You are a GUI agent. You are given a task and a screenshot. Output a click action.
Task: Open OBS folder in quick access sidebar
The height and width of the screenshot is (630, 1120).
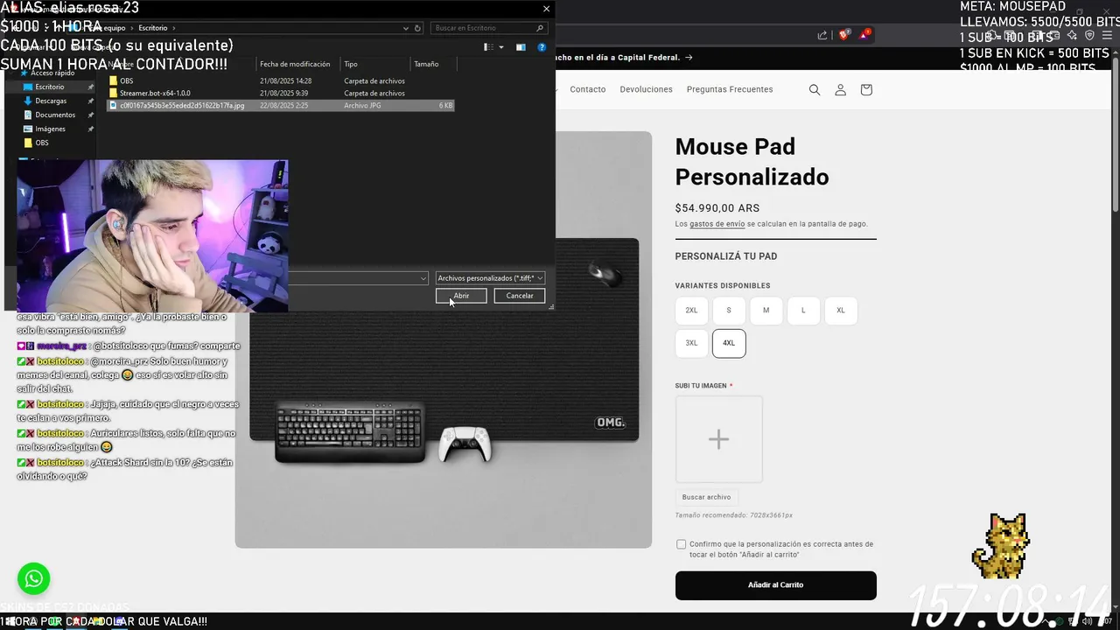pyautogui.click(x=42, y=143)
